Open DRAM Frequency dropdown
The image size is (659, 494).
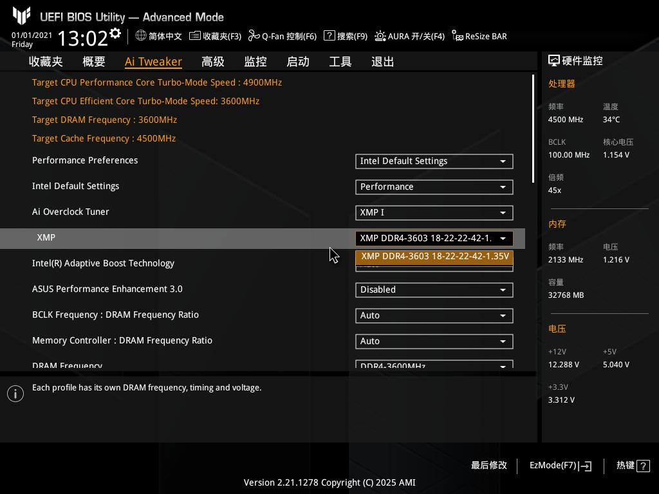point(434,364)
